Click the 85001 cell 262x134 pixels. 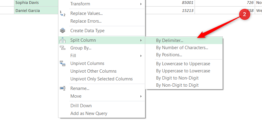pyautogui.click(x=170, y=3)
